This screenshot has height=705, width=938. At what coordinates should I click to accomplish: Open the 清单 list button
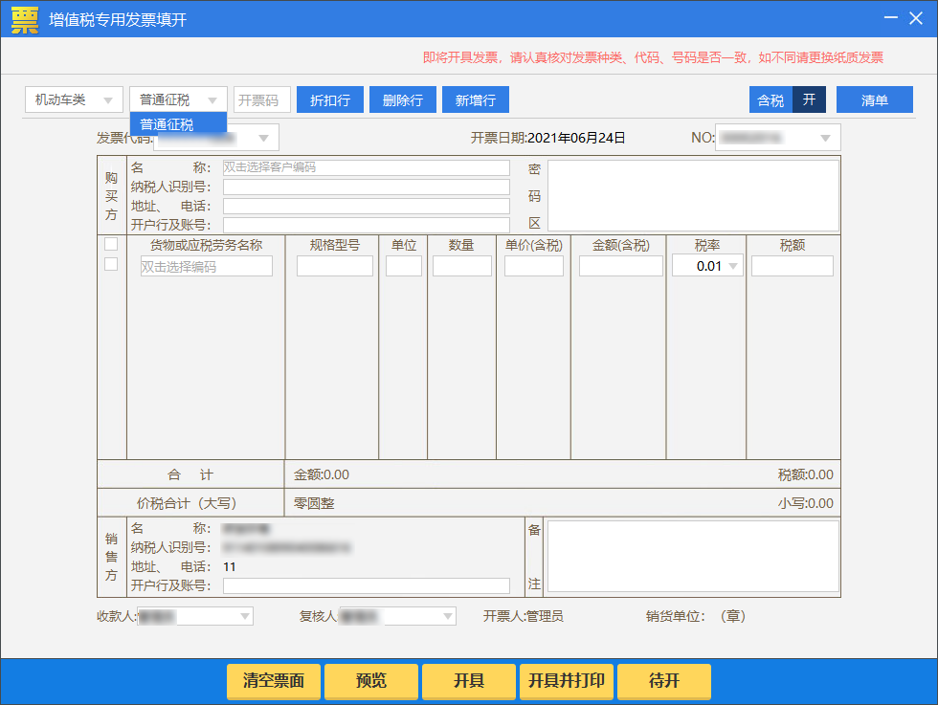[874, 99]
